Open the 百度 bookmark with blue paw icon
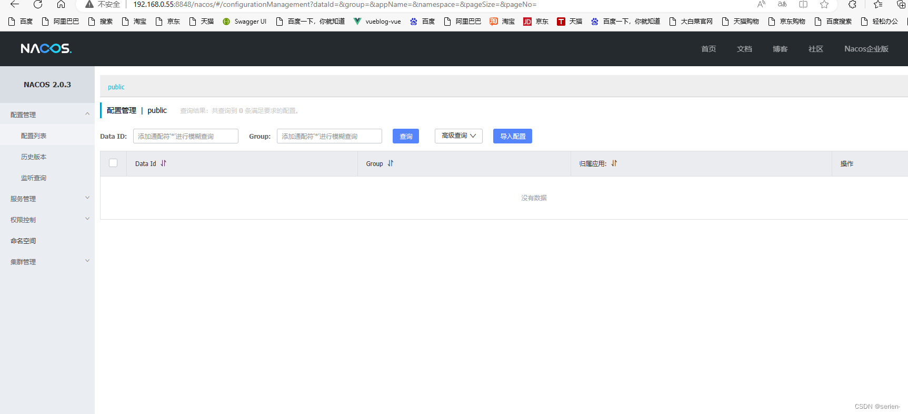The image size is (908, 414). click(422, 22)
